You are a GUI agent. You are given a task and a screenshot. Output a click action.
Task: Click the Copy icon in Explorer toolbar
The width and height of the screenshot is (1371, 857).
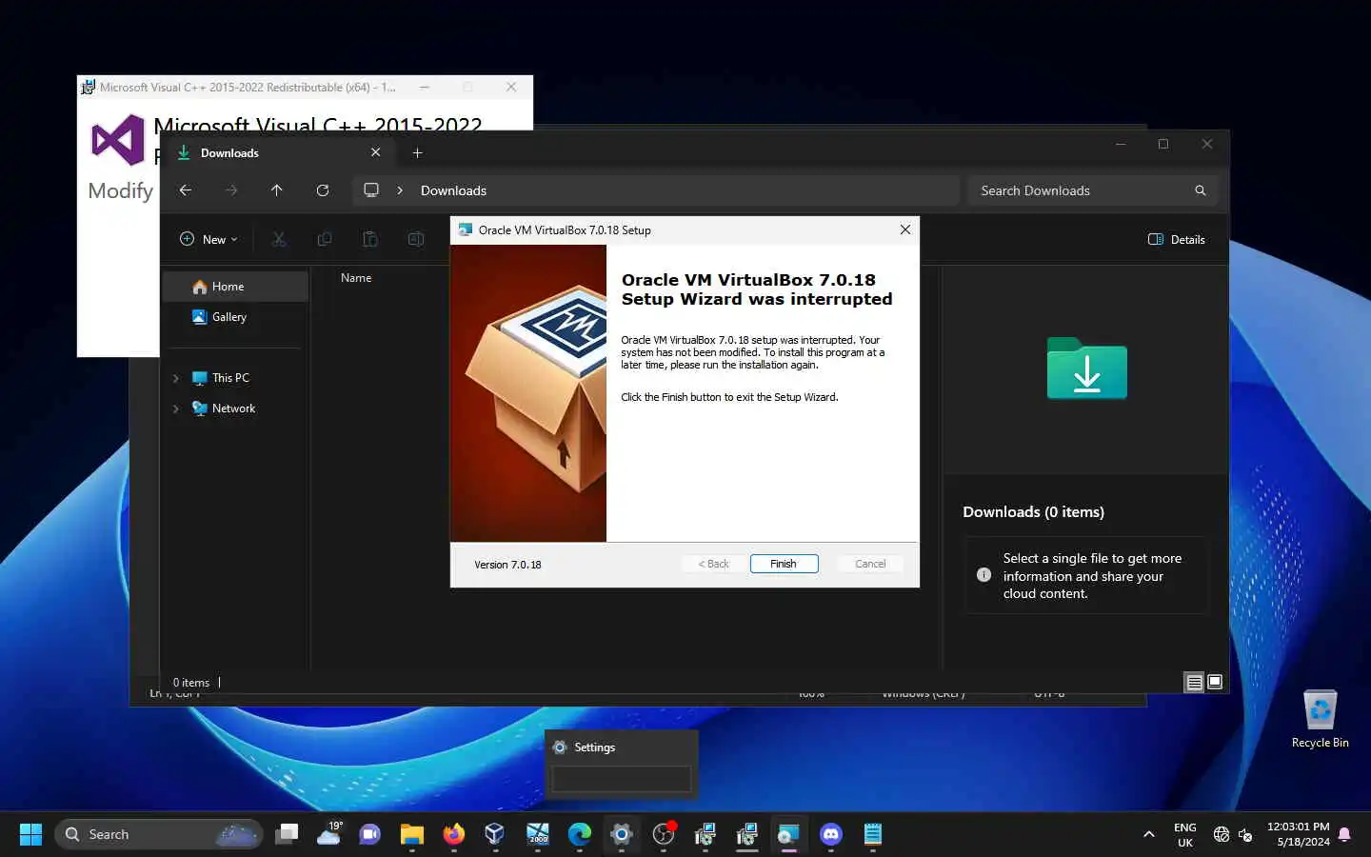pyautogui.click(x=325, y=239)
